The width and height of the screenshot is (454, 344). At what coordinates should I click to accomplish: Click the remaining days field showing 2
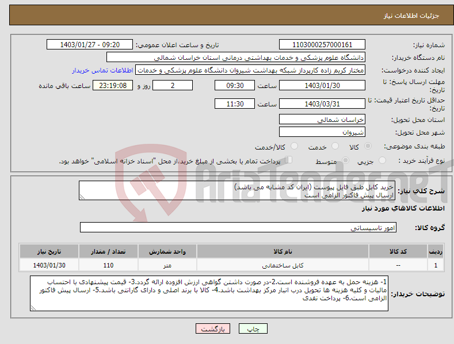point(173,85)
